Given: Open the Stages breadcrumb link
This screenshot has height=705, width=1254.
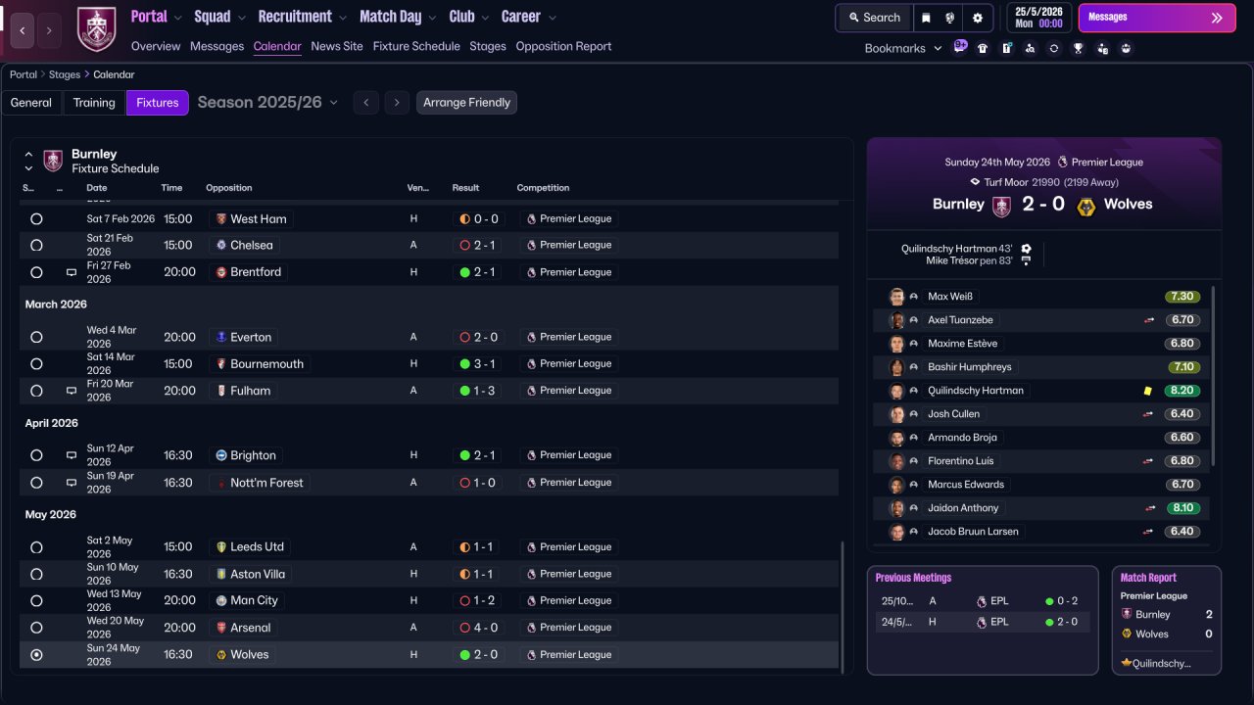Looking at the screenshot, I should pyautogui.click(x=65, y=74).
